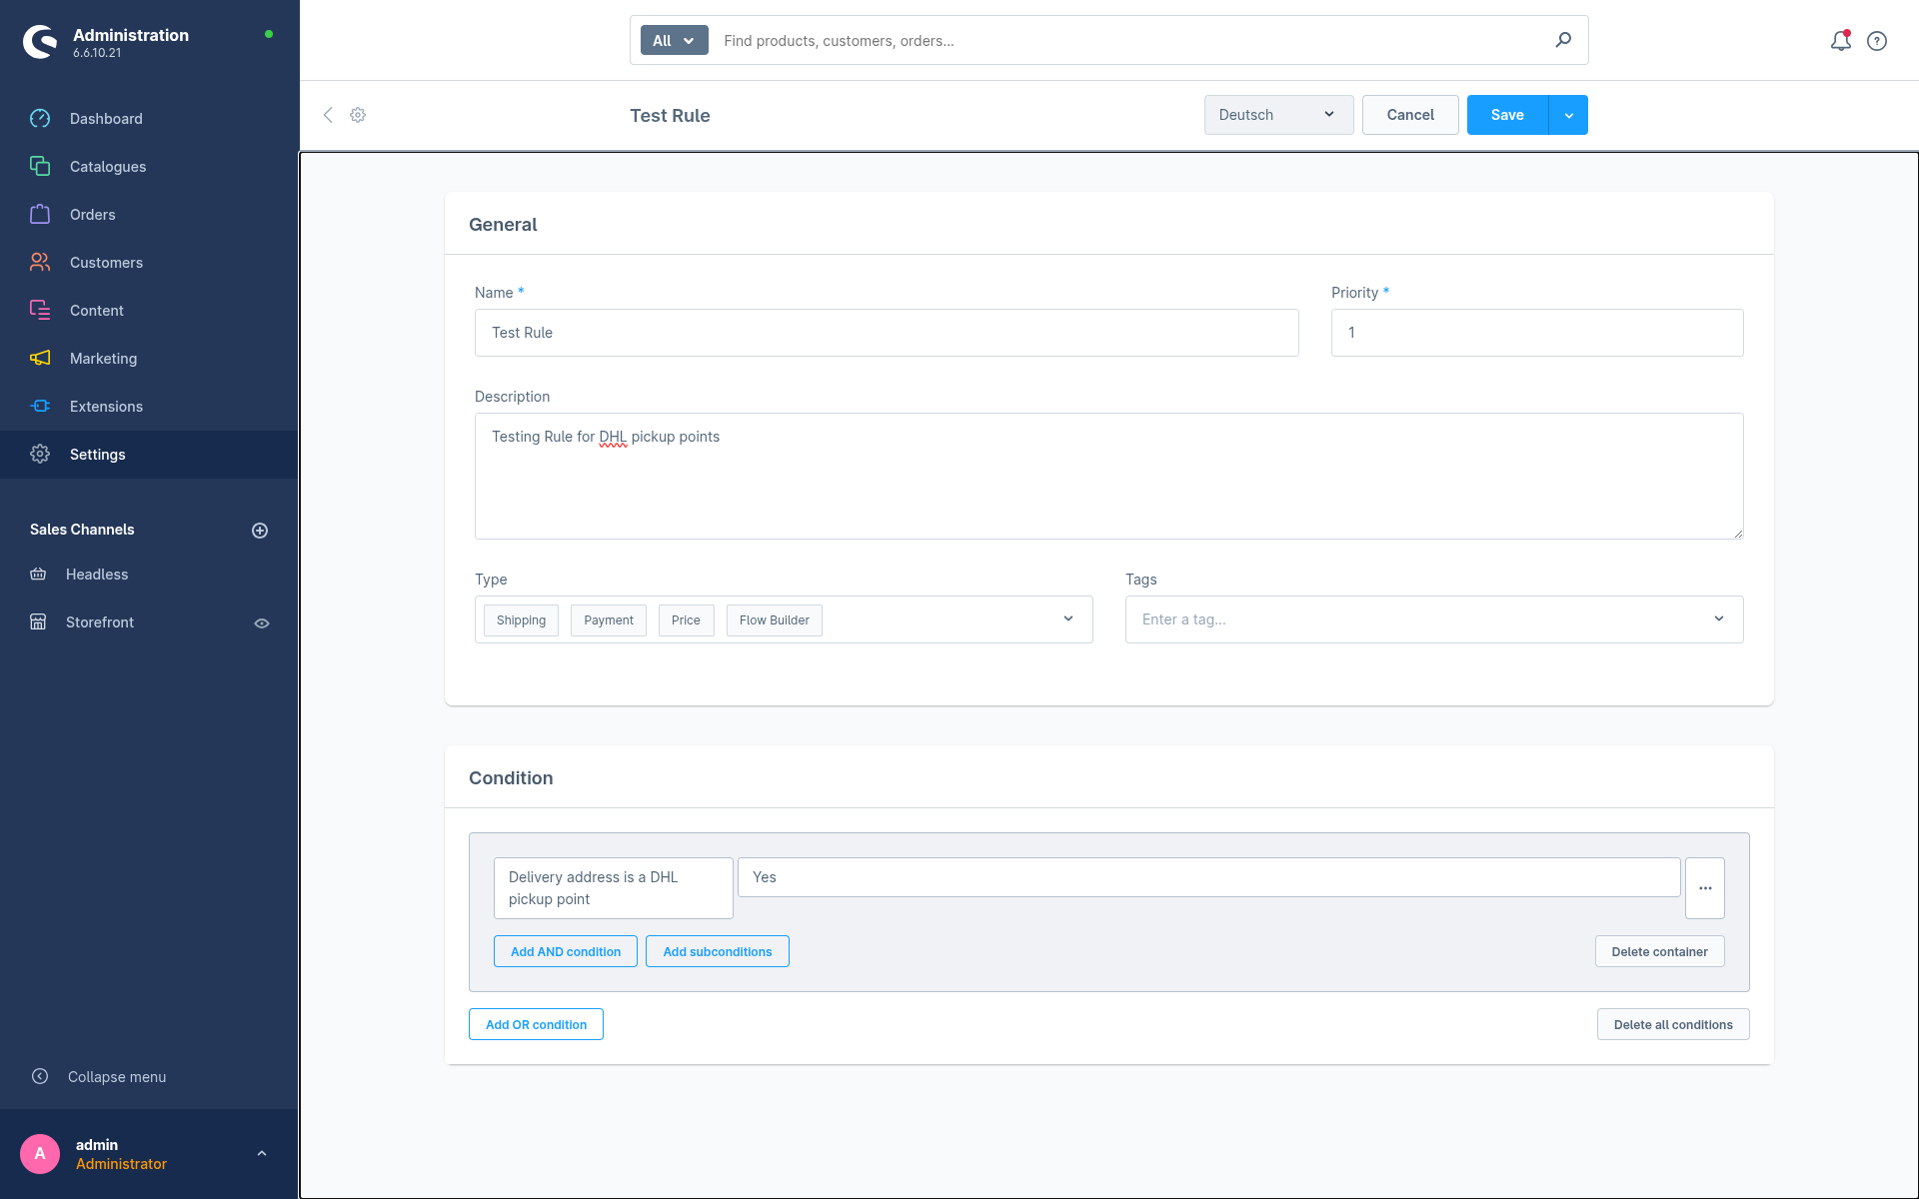Click Add AND condition

pyautogui.click(x=566, y=951)
